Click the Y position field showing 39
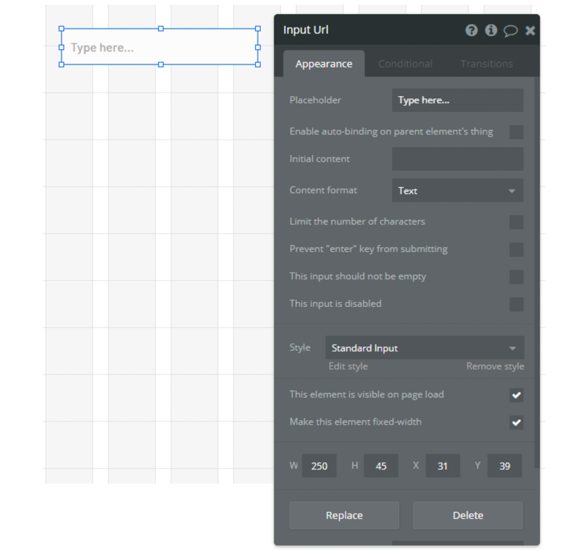Image resolution: width=587 pixels, height=551 pixels. (x=504, y=466)
